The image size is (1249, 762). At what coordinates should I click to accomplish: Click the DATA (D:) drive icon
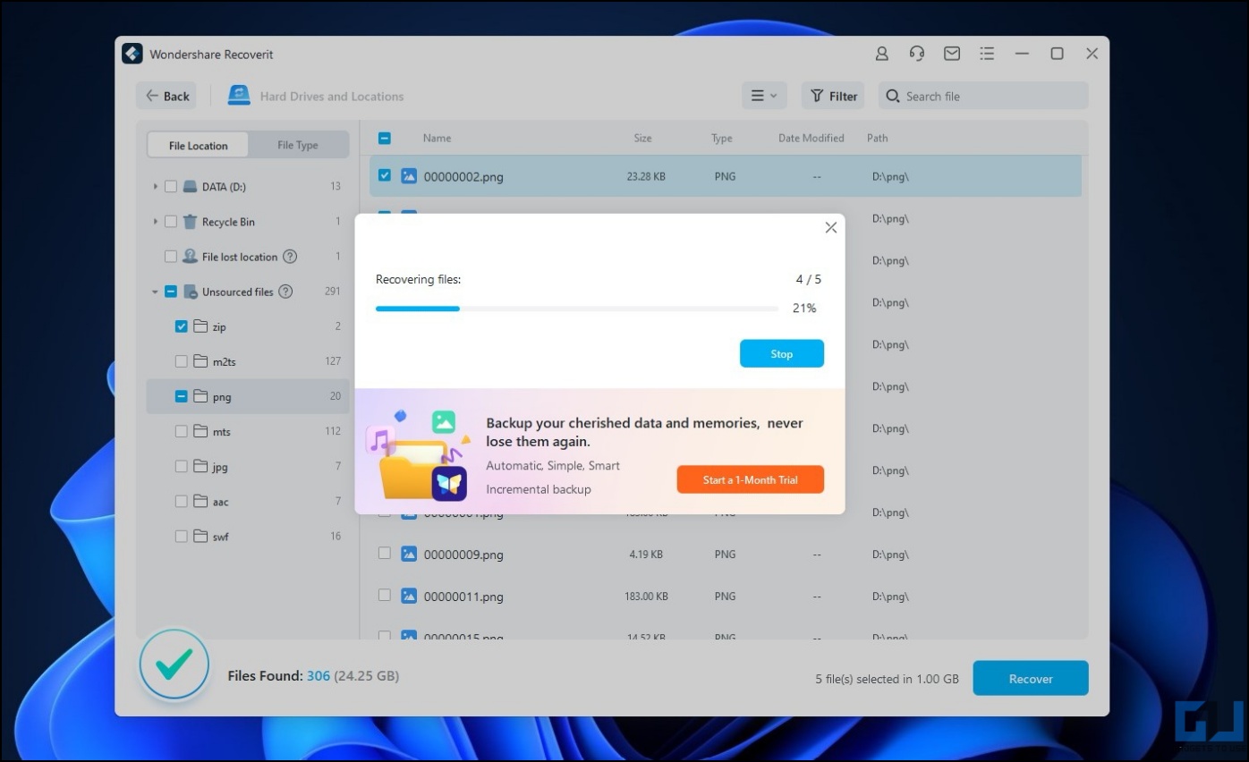tap(190, 187)
